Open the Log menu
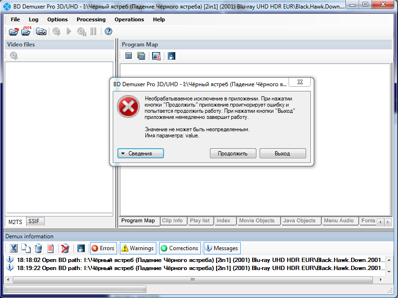398x298 pixels. 34,19
